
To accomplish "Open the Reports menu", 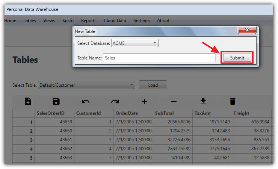I will coord(89,21).
